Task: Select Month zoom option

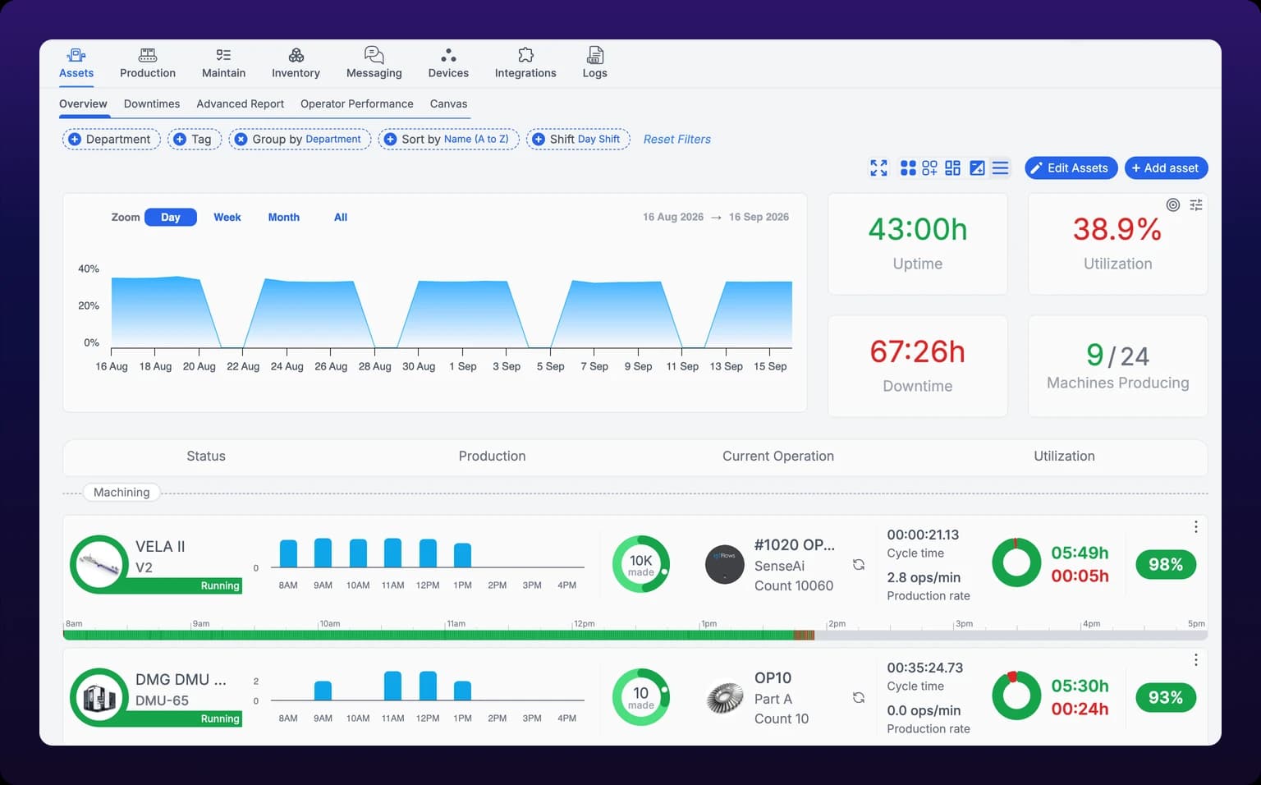Action: 284,217
